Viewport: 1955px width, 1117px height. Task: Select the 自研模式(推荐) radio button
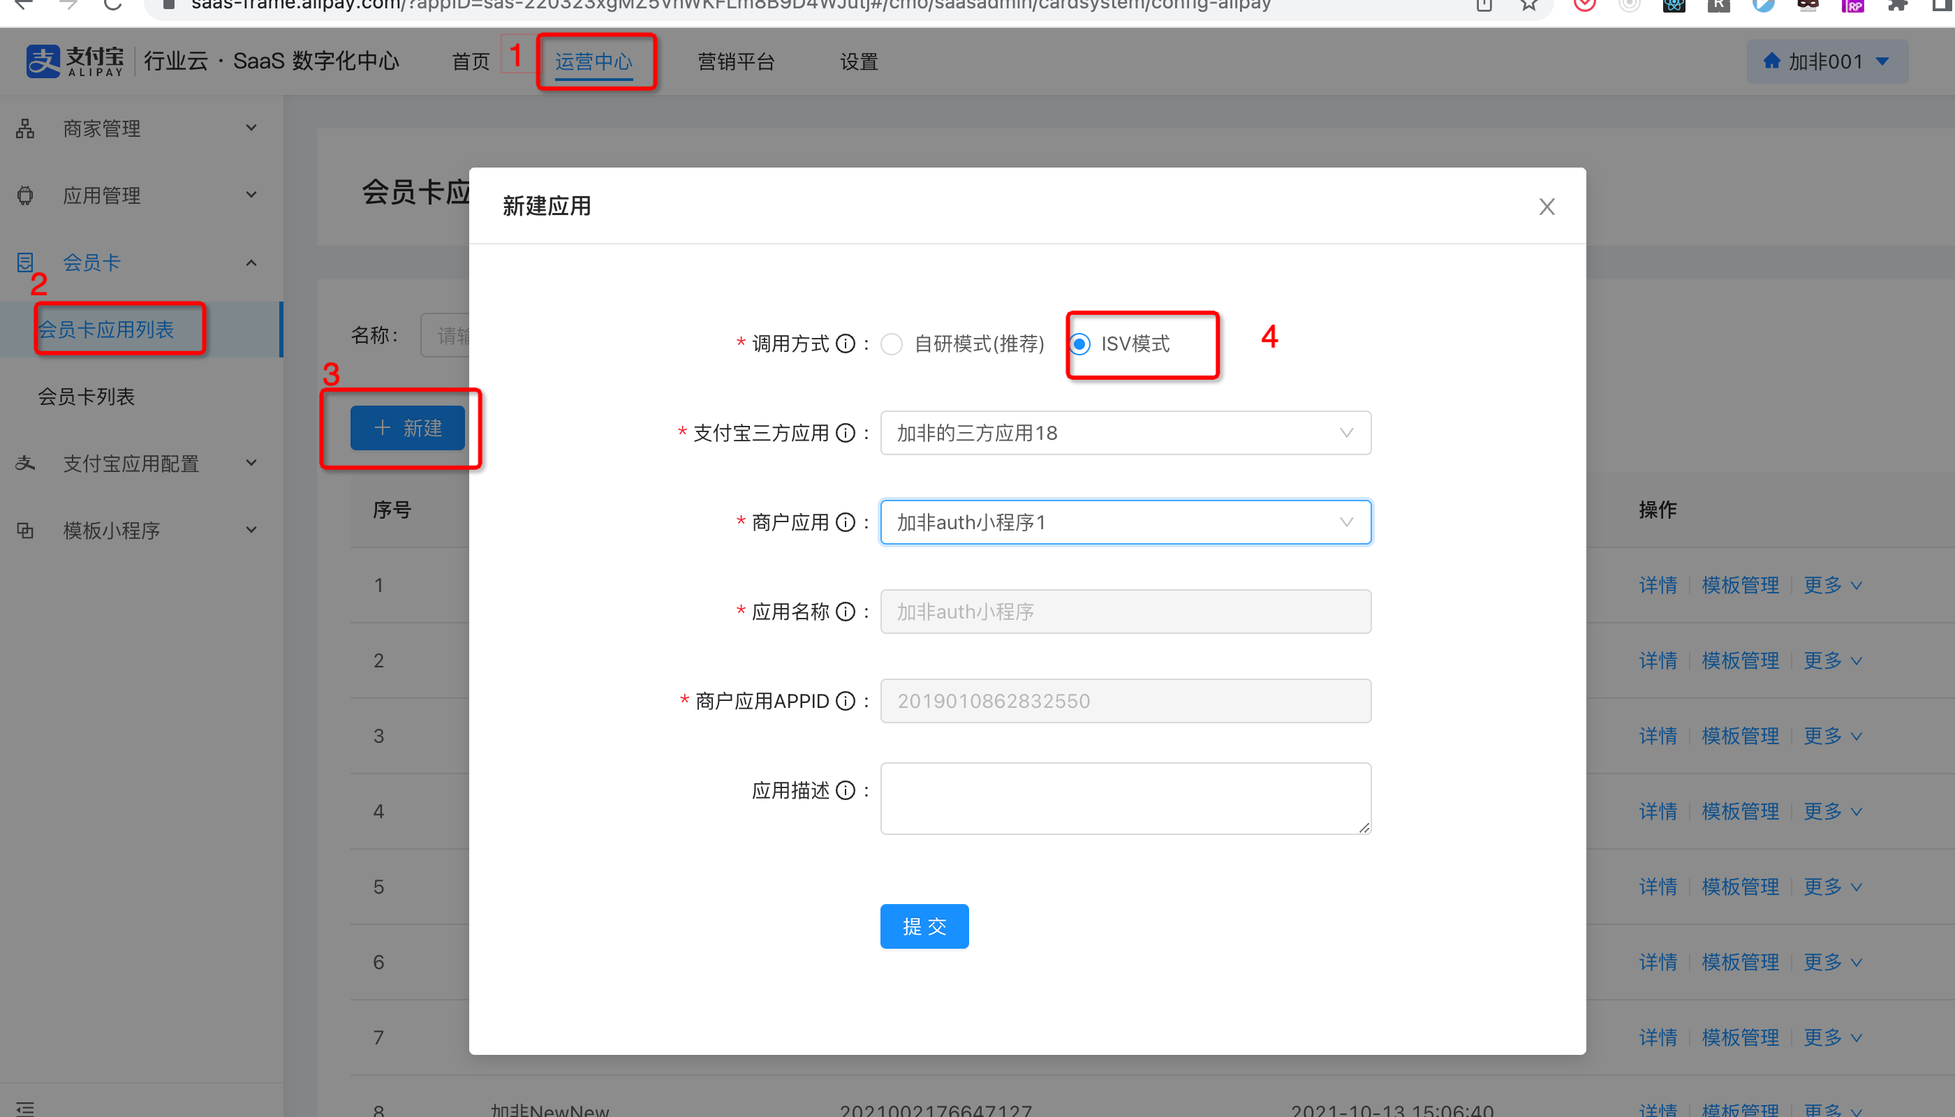(891, 344)
